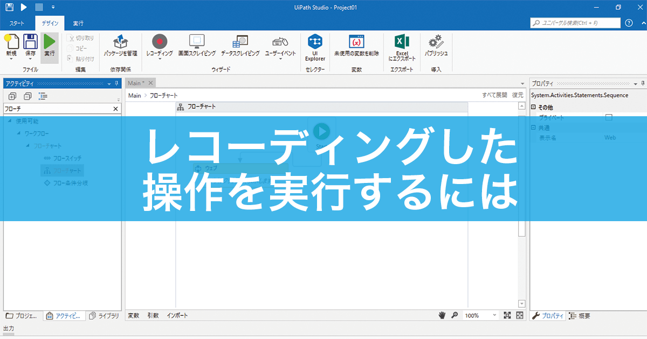The height and width of the screenshot is (339, 647).
Task: Open the アクティビティ panel options dropdown
Action: (109, 83)
